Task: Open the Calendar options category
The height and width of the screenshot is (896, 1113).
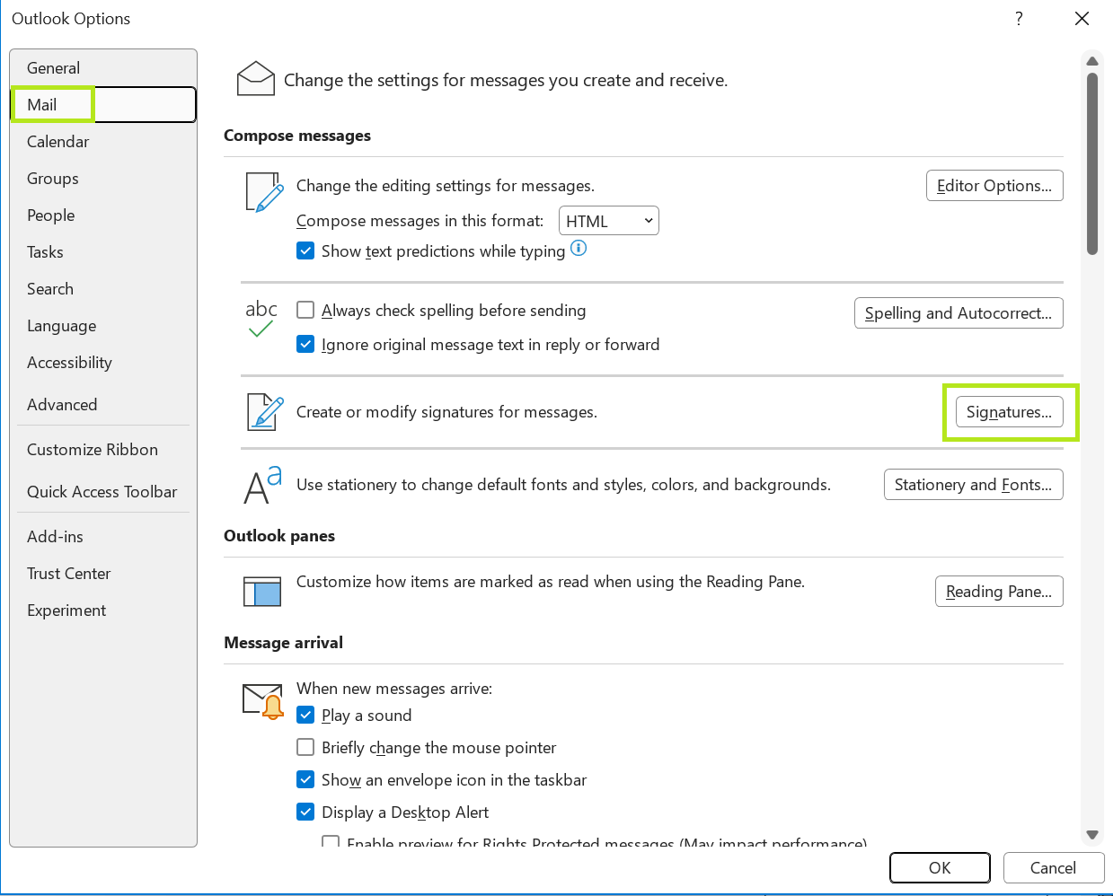Action: click(x=103, y=142)
